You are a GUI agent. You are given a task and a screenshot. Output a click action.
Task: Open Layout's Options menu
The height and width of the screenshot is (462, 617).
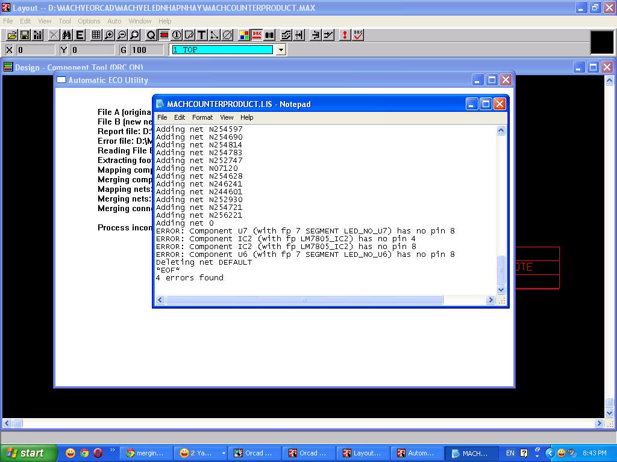89,21
